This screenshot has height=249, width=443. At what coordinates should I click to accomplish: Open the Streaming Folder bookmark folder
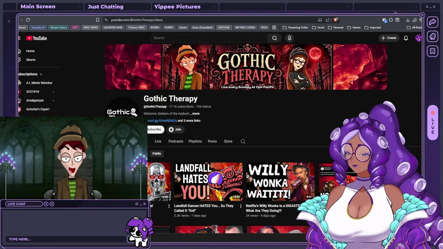pyautogui.click(x=295, y=27)
